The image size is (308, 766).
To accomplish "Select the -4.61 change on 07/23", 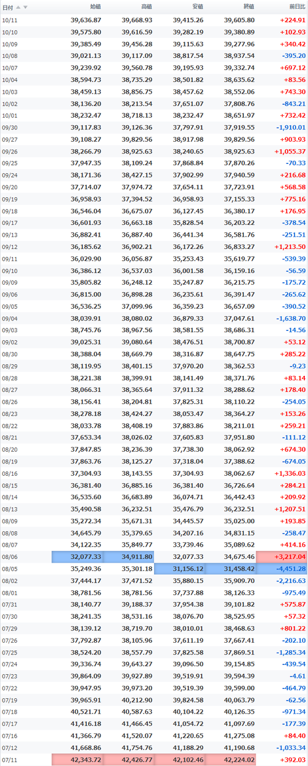I will pos(297,676).
